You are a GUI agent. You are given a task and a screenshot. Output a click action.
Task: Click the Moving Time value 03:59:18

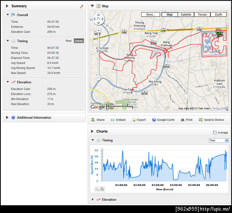pyautogui.click(x=53, y=53)
